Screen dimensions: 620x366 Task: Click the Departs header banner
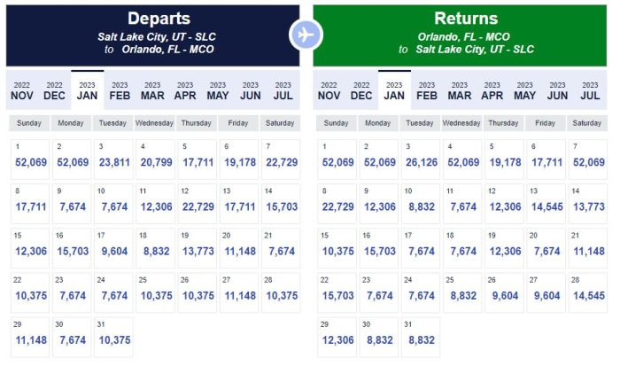pyautogui.click(x=152, y=35)
